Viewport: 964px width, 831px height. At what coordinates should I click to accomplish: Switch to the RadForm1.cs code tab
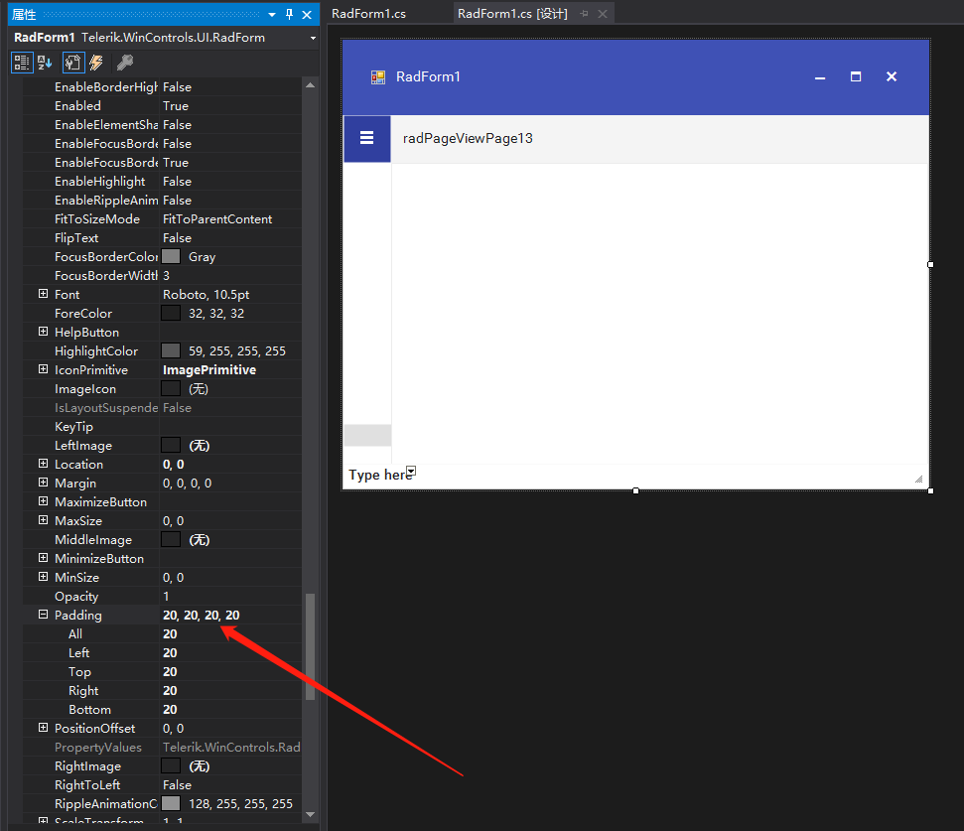[369, 14]
